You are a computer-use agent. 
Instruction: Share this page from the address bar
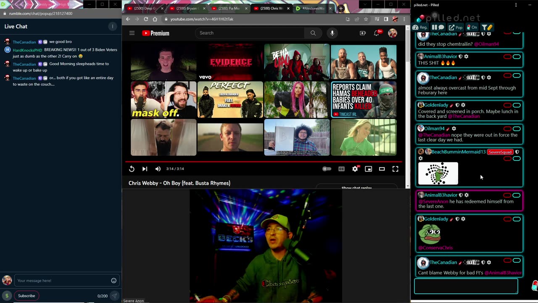coord(357,19)
